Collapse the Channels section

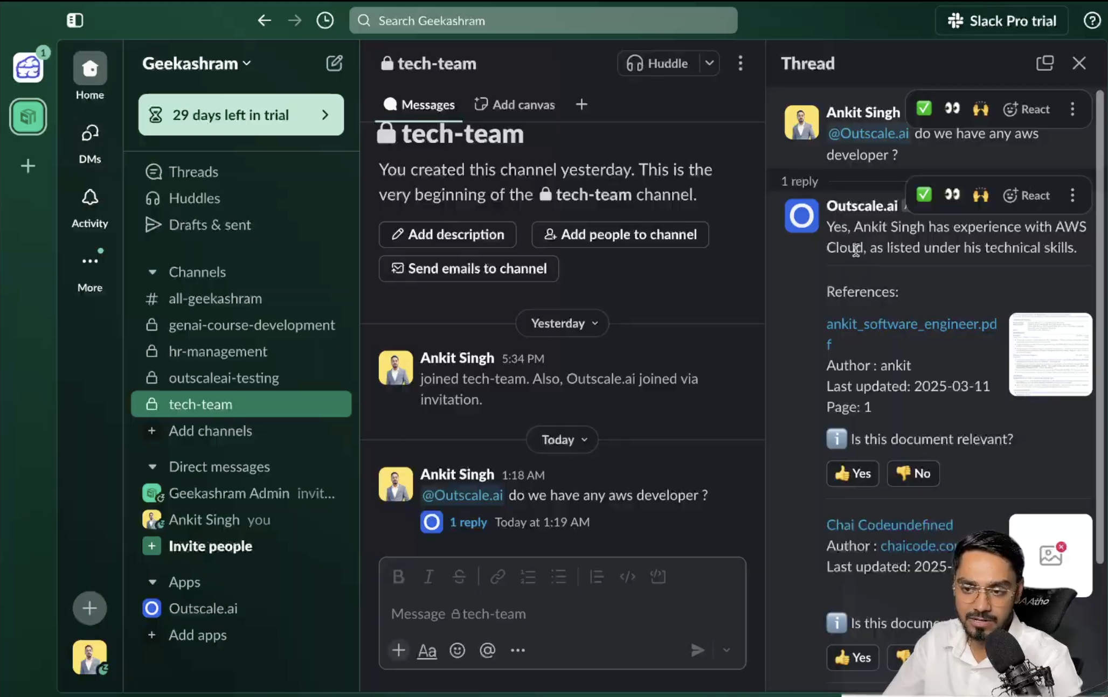[x=153, y=272]
